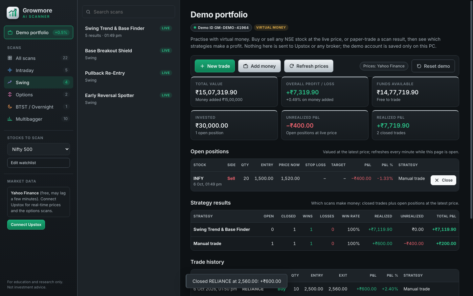Click total P&L +₹200.00 for Manual trade
Viewport: 473px width, 296px height.
(446, 243)
